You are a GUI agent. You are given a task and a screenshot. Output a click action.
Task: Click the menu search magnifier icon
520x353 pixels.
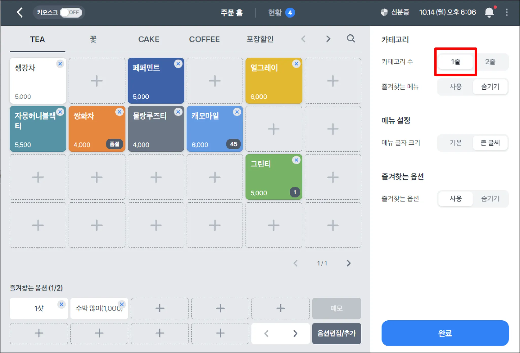coord(351,39)
